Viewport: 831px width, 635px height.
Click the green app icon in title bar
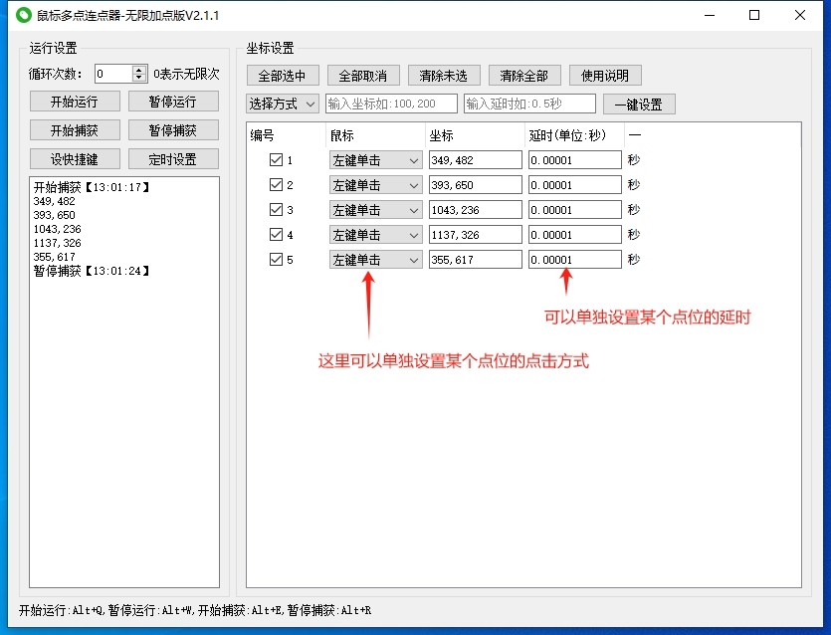(x=24, y=15)
